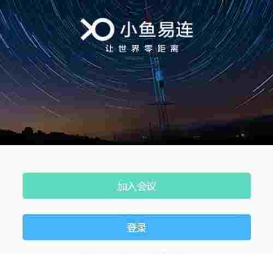Click the bright light on the right horizon

[242, 135]
